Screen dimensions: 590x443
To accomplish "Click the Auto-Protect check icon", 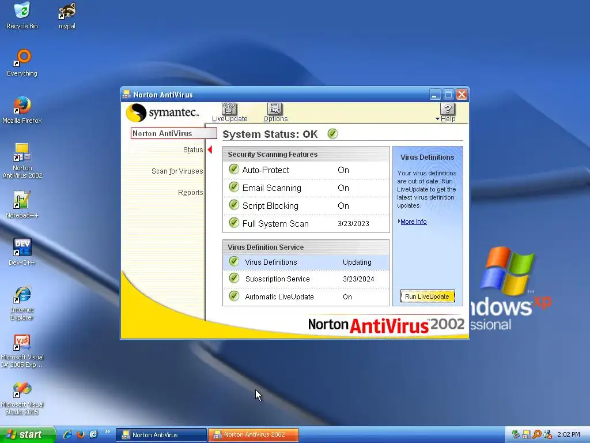I will point(234,169).
